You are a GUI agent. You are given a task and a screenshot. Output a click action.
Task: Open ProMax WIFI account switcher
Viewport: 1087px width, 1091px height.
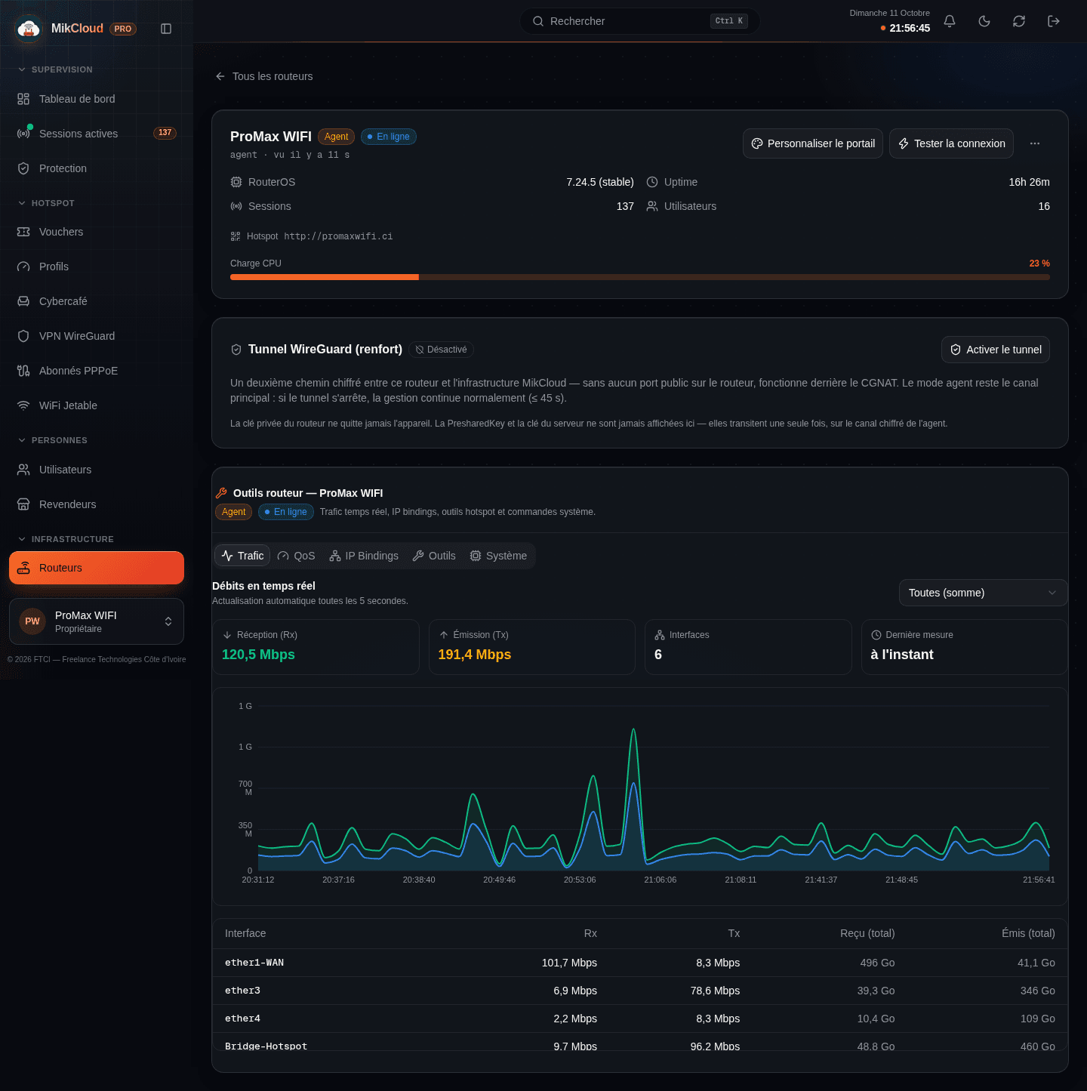pos(97,621)
